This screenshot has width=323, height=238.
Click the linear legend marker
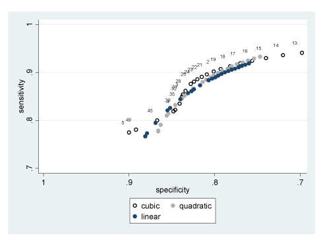tap(135, 216)
